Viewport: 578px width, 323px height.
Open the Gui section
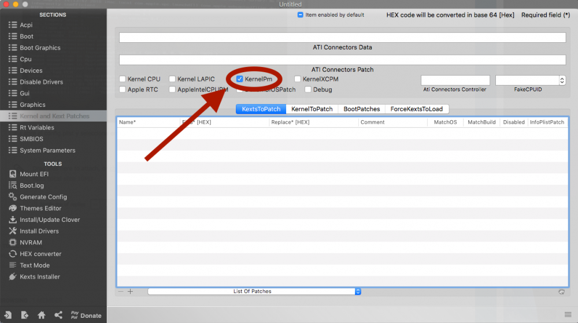click(24, 93)
